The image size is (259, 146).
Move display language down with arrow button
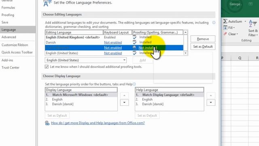pyautogui.click(x=124, y=103)
